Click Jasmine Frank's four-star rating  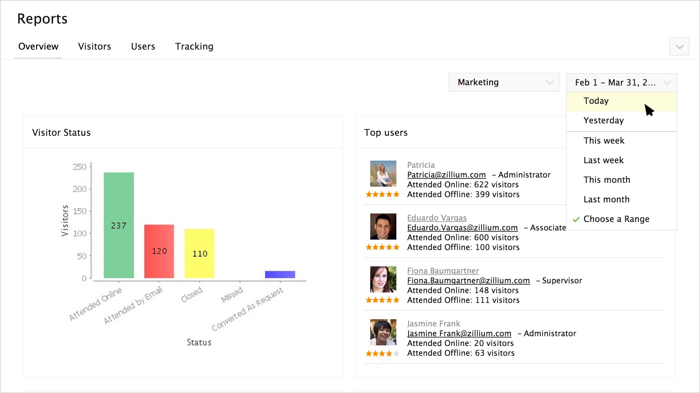383,354
